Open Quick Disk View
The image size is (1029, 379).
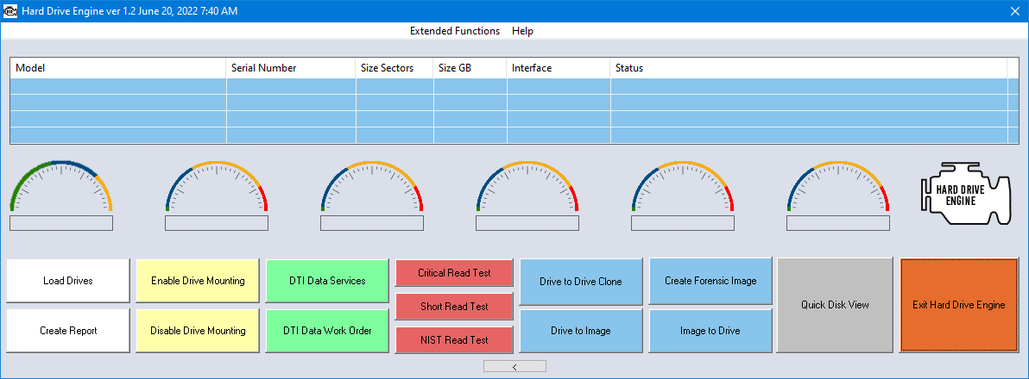click(x=835, y=304)
